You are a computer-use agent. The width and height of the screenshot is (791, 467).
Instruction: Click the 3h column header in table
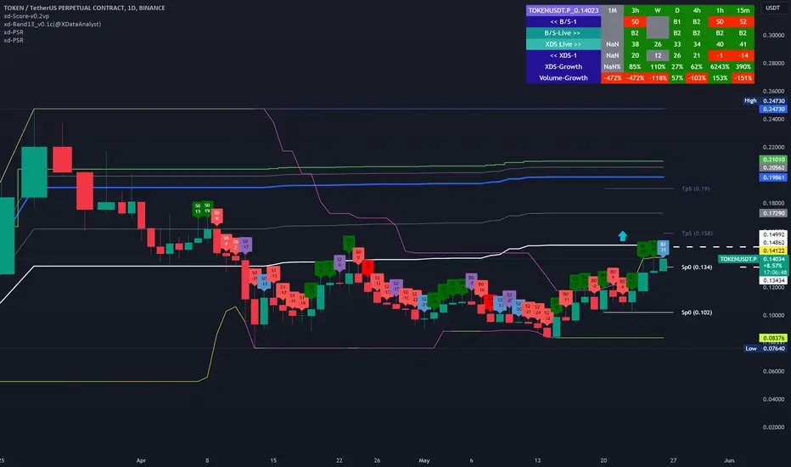click(x=635, y=10)
